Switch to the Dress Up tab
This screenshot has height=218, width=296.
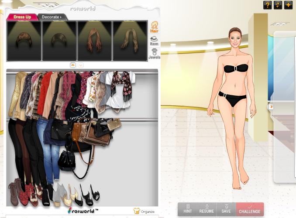coord(22,17)
